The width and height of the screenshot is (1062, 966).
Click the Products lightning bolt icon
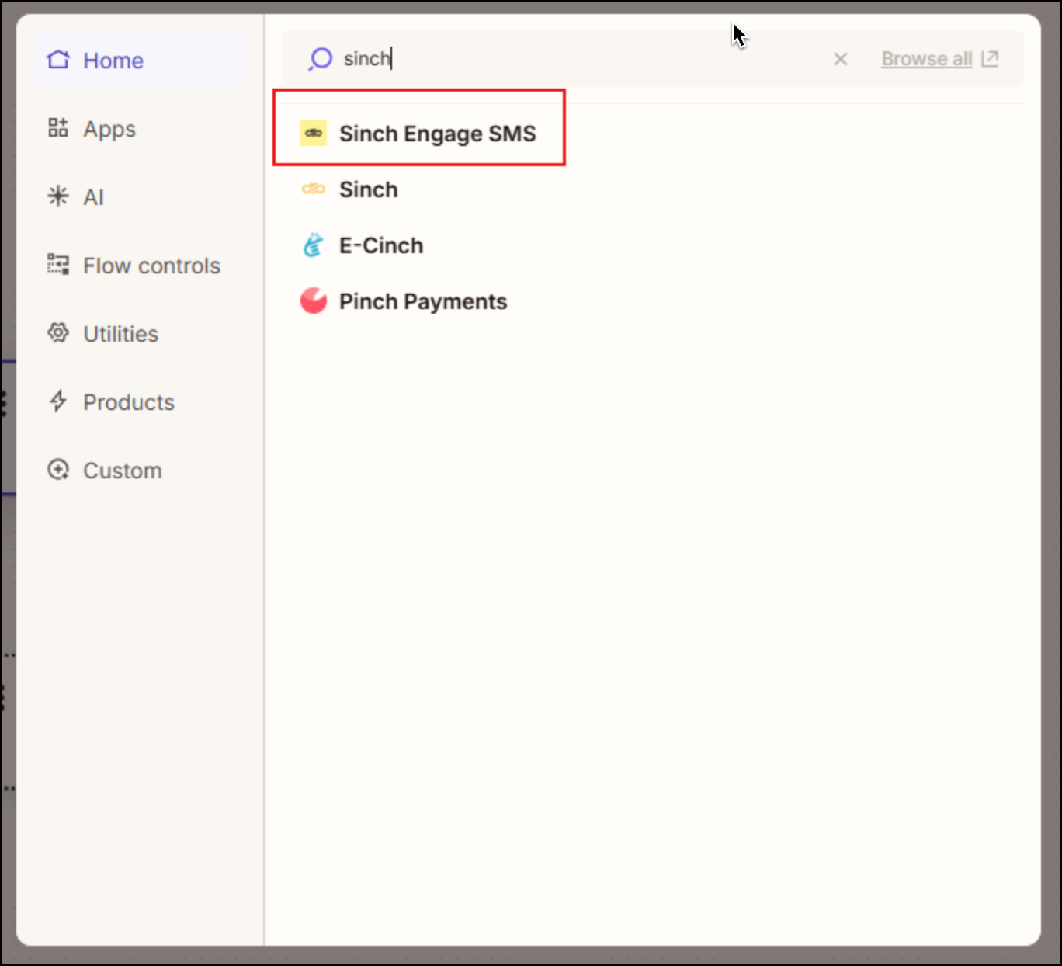(58, 401)
